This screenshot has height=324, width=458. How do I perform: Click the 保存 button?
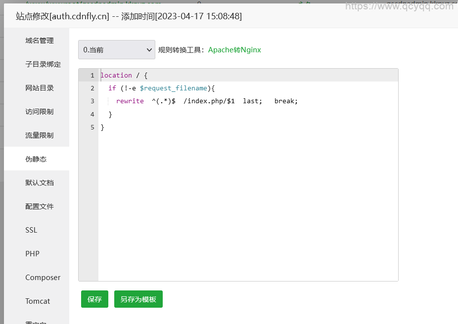point(94,299)
